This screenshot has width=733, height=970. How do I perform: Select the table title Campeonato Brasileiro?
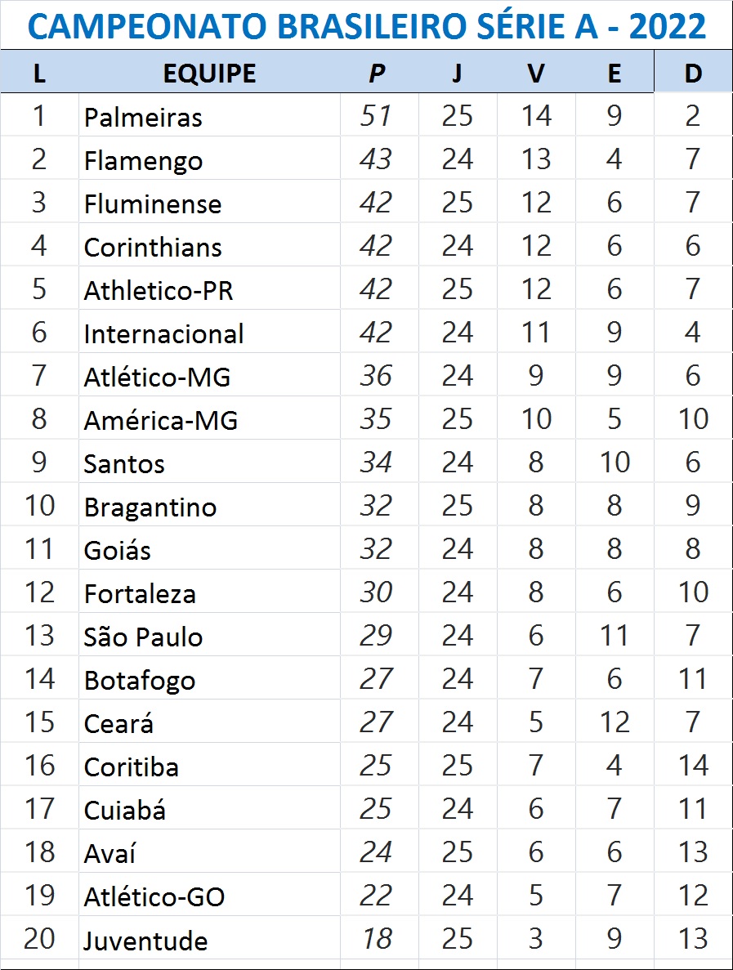(x=367, y=26)
